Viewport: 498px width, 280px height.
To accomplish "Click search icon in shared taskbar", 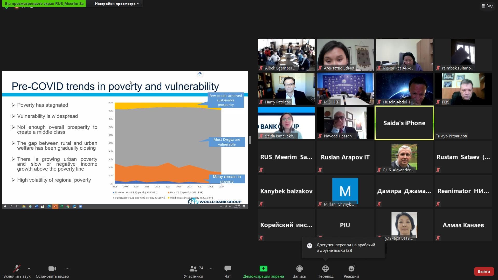I will click(11, 206).
